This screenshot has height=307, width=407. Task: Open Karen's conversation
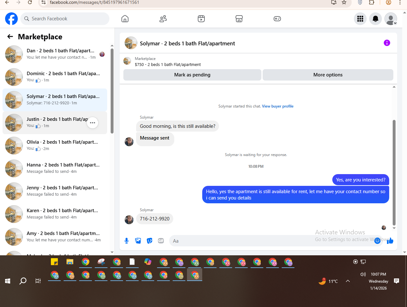coord(55,214)
